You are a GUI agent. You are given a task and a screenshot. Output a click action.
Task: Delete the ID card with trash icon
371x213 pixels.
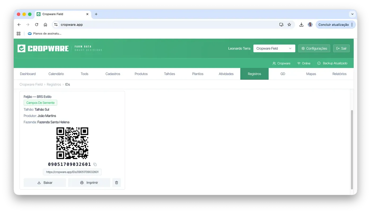pos(117,183)
